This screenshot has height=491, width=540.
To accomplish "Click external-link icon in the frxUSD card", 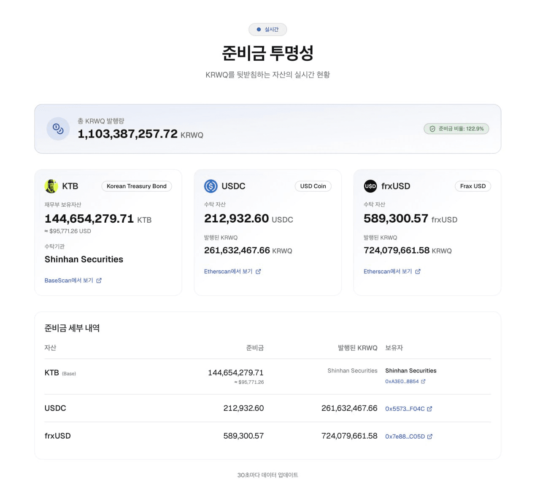I will tap(418, 272).
